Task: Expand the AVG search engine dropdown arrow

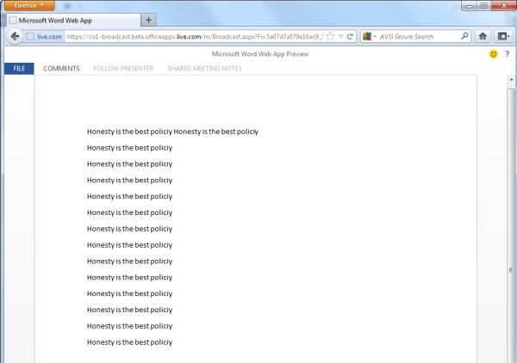Action: click(375, 36)
